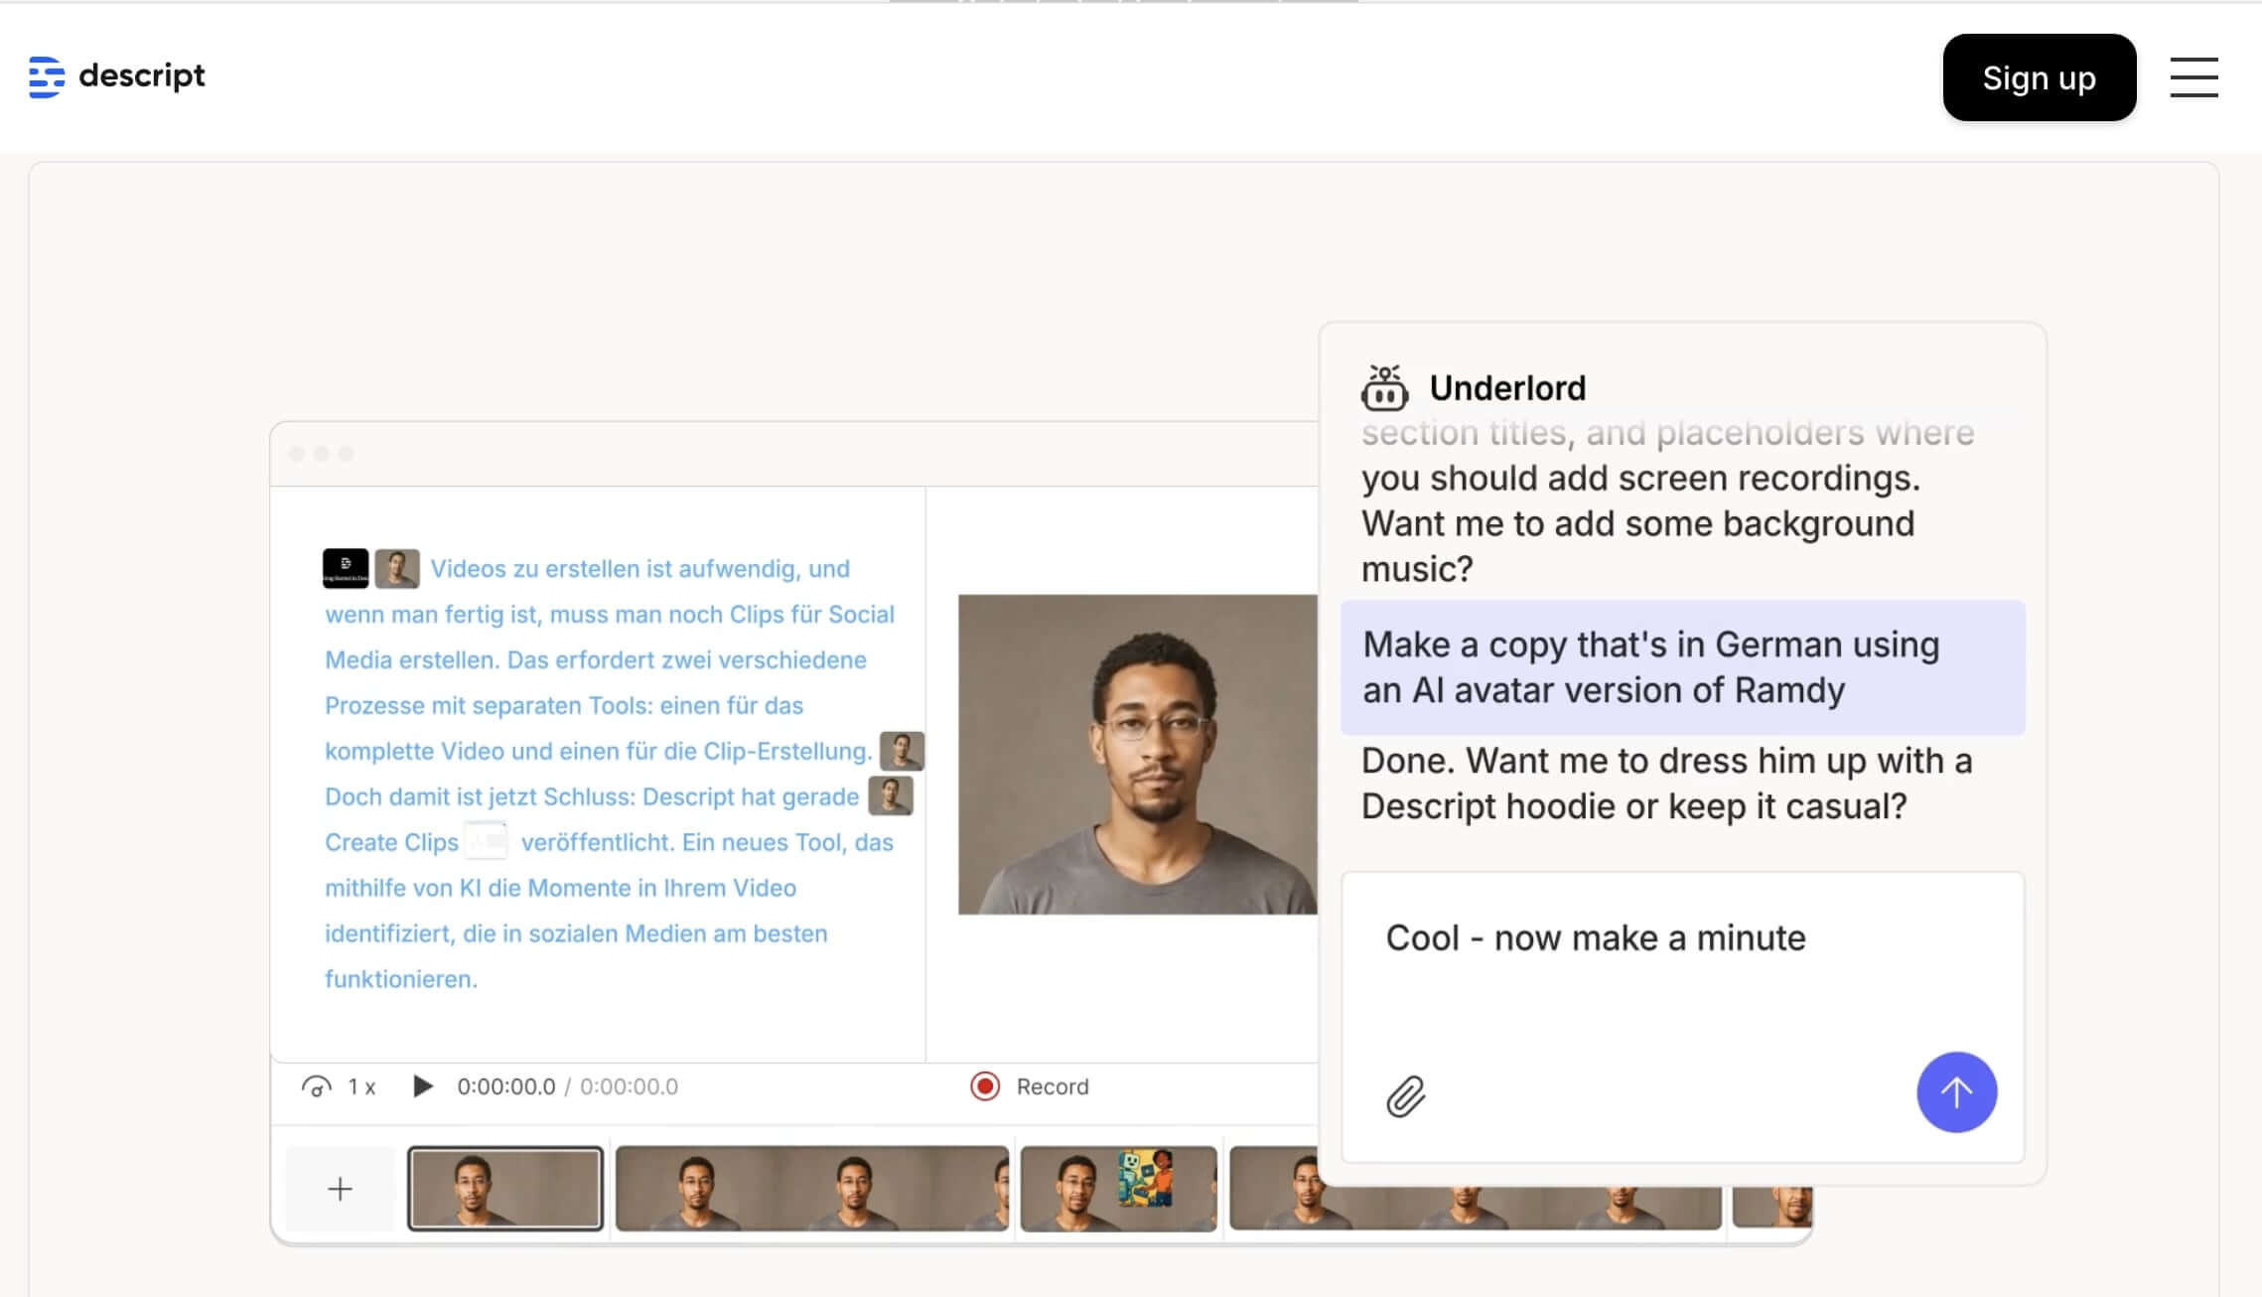Click the playback speed gauge icon
Image resolution: width=2262 pixels, height=1297 pixels.
point(316,1086)
